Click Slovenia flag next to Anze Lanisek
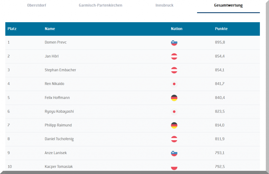Image resolution: width=269 pixels, height=174 pixels. (x=174, y=153)
